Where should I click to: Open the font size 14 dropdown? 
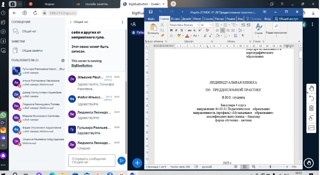(211, 25)
